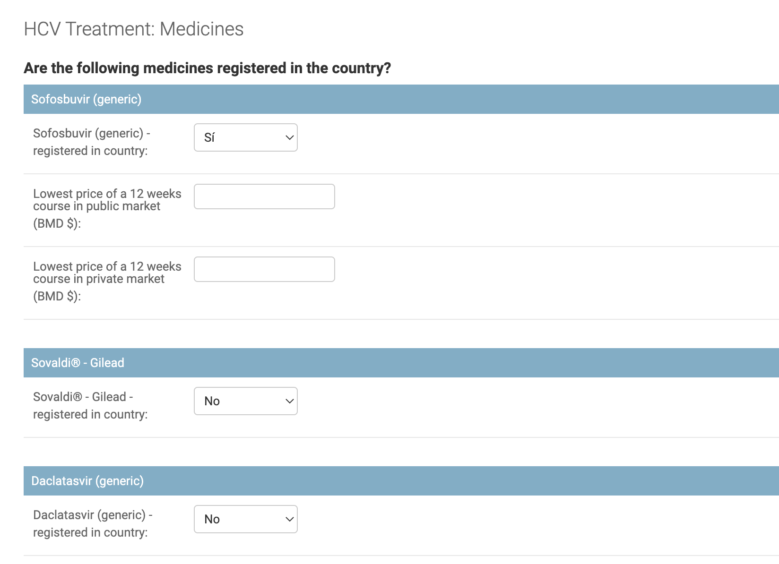The image size is (779, 564).
Task: Click the 'Sí' selected value text
Action: pos(209,137)
